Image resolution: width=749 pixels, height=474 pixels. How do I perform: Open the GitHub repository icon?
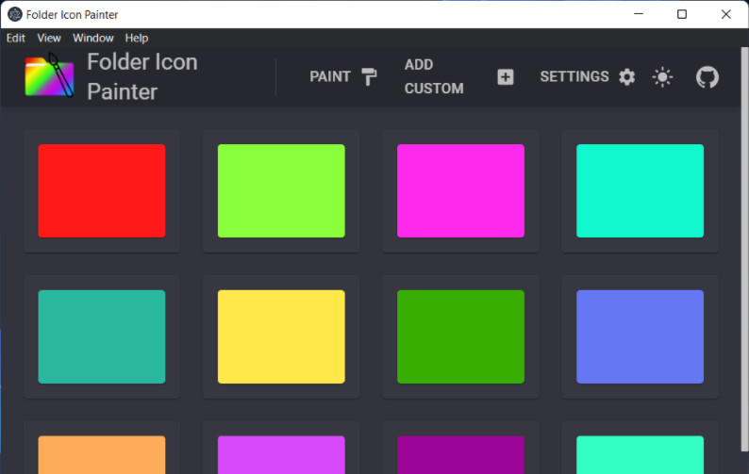[x=707, y=77]
